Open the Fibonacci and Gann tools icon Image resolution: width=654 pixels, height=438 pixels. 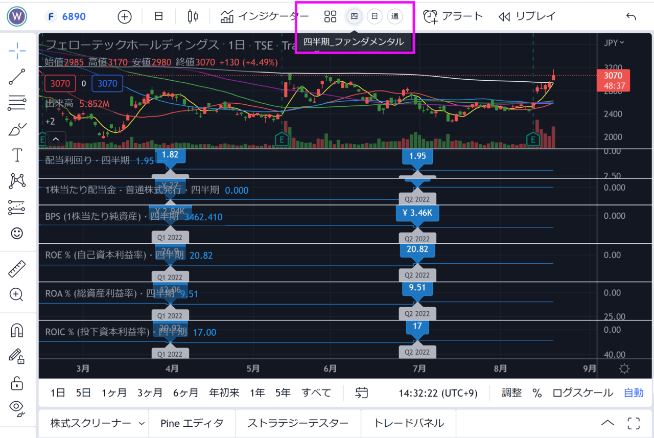(17, 103)
